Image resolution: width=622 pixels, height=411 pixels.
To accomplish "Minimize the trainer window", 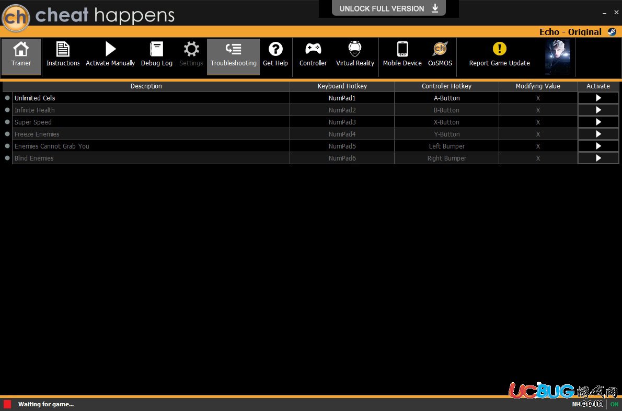I will [x=605, y=13].
